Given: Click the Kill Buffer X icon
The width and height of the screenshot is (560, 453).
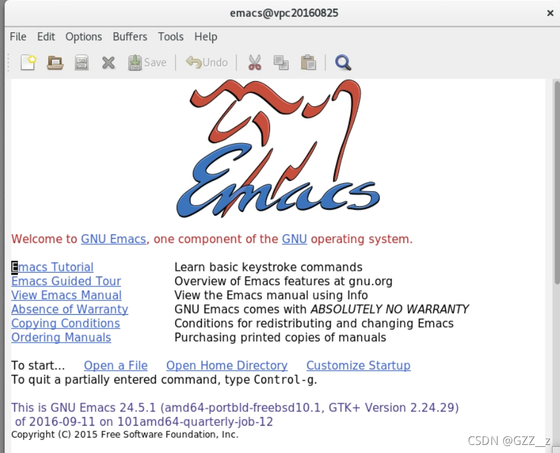Looking at the screenshot, I should pos(108,63).
